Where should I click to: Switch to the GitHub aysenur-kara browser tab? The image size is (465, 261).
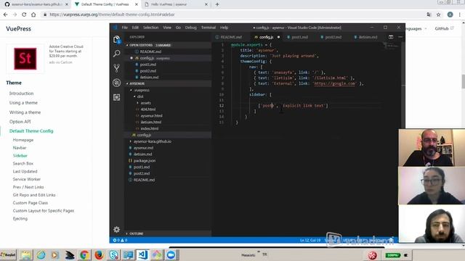[x=36, y=4]
